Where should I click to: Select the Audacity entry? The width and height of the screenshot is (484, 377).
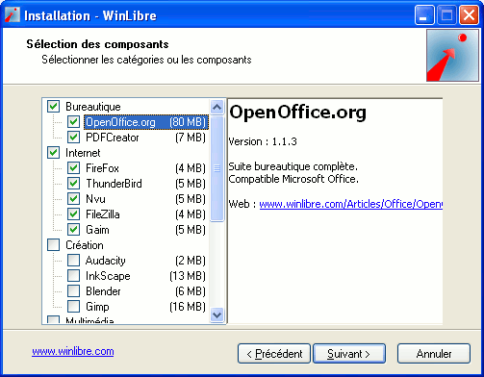click(x=146, y=261)
